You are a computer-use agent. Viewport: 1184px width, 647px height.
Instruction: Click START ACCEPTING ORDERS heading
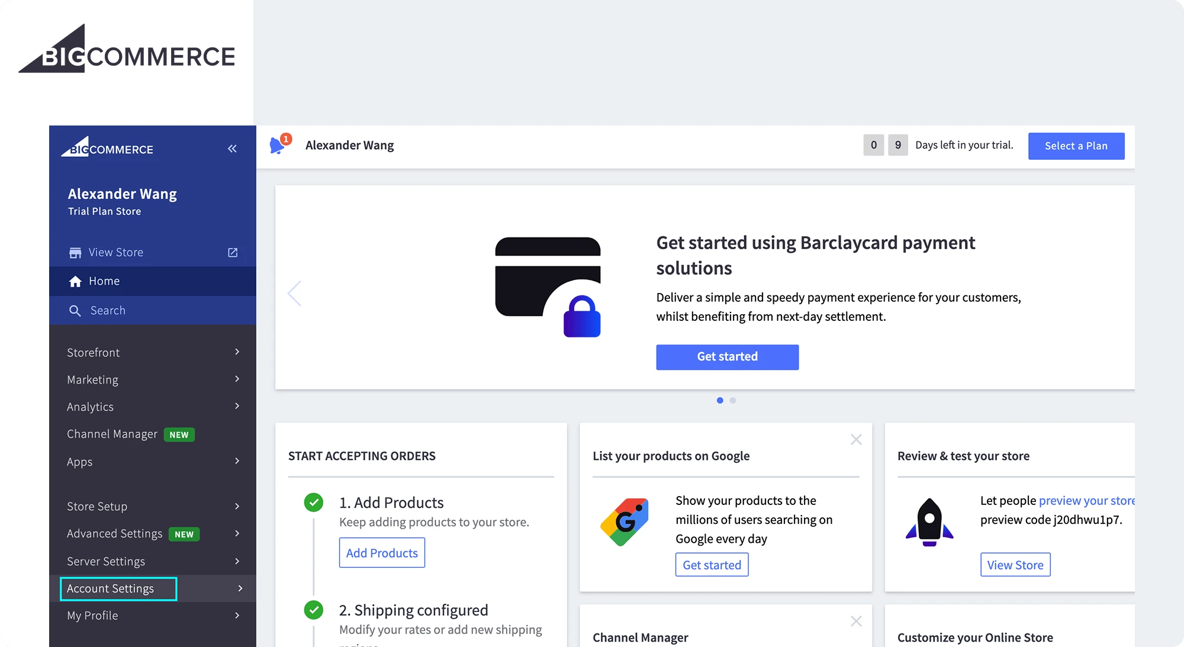[x=362, y=456]
